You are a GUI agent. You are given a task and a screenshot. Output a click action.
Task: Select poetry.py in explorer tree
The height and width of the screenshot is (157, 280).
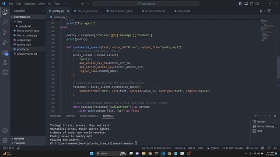tap(28, 49)
